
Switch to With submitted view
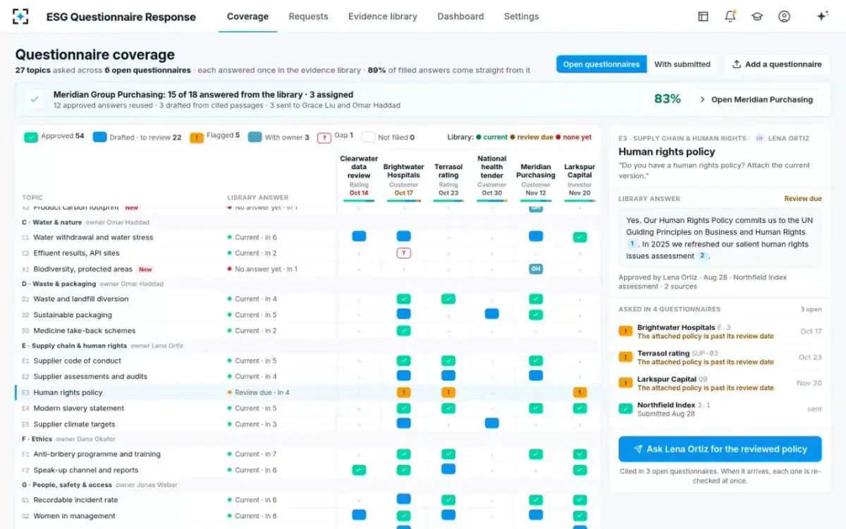tap(682, 64)
